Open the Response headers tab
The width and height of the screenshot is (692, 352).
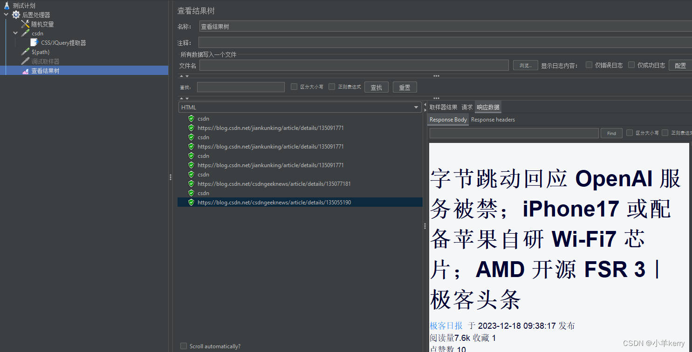point(493,120)
